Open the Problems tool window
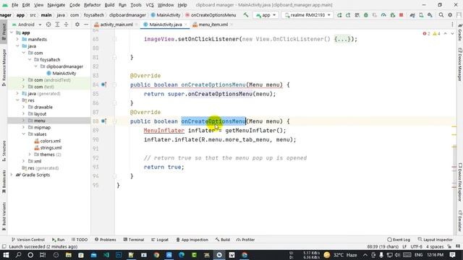The image size is (463, 260). pos(106,240)
